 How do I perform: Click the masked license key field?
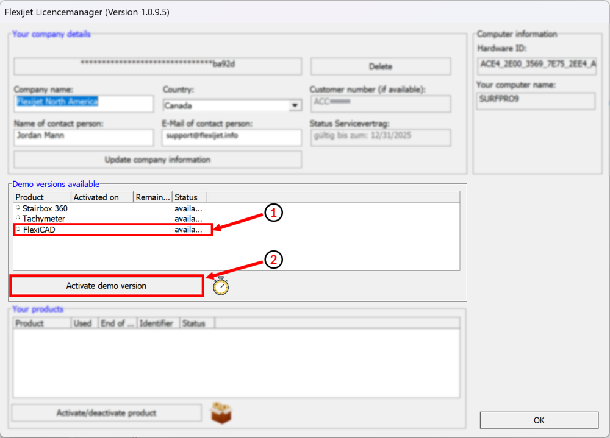[157, 66]
